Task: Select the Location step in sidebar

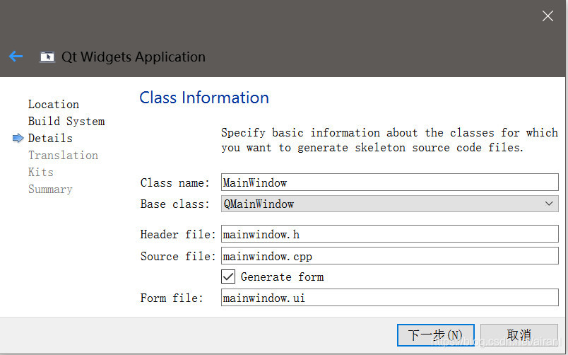Action: (x=54, y=104)
